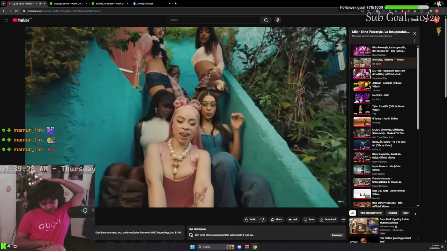Save the video to a playlist
447x251 pixels.
click(309, 220)
